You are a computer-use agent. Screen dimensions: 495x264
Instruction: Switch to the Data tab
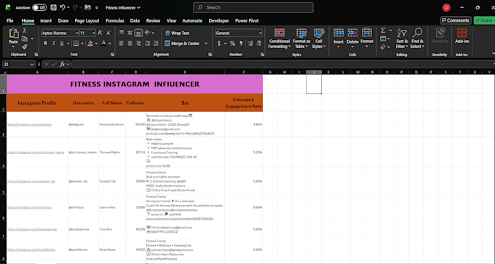coord(135,20)
